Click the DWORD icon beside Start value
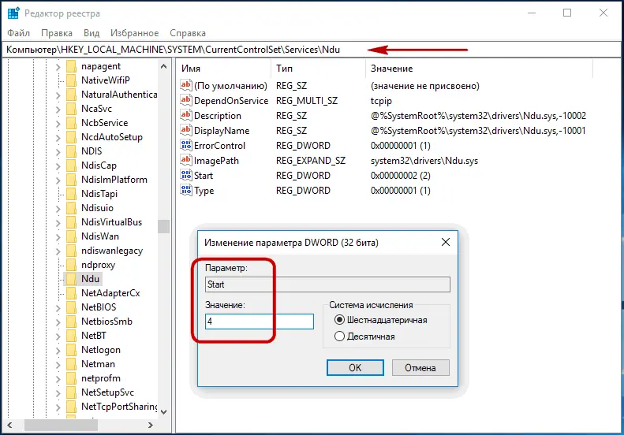Image resolution: width=624 pixels, height=435 pixels. [186, 175]
